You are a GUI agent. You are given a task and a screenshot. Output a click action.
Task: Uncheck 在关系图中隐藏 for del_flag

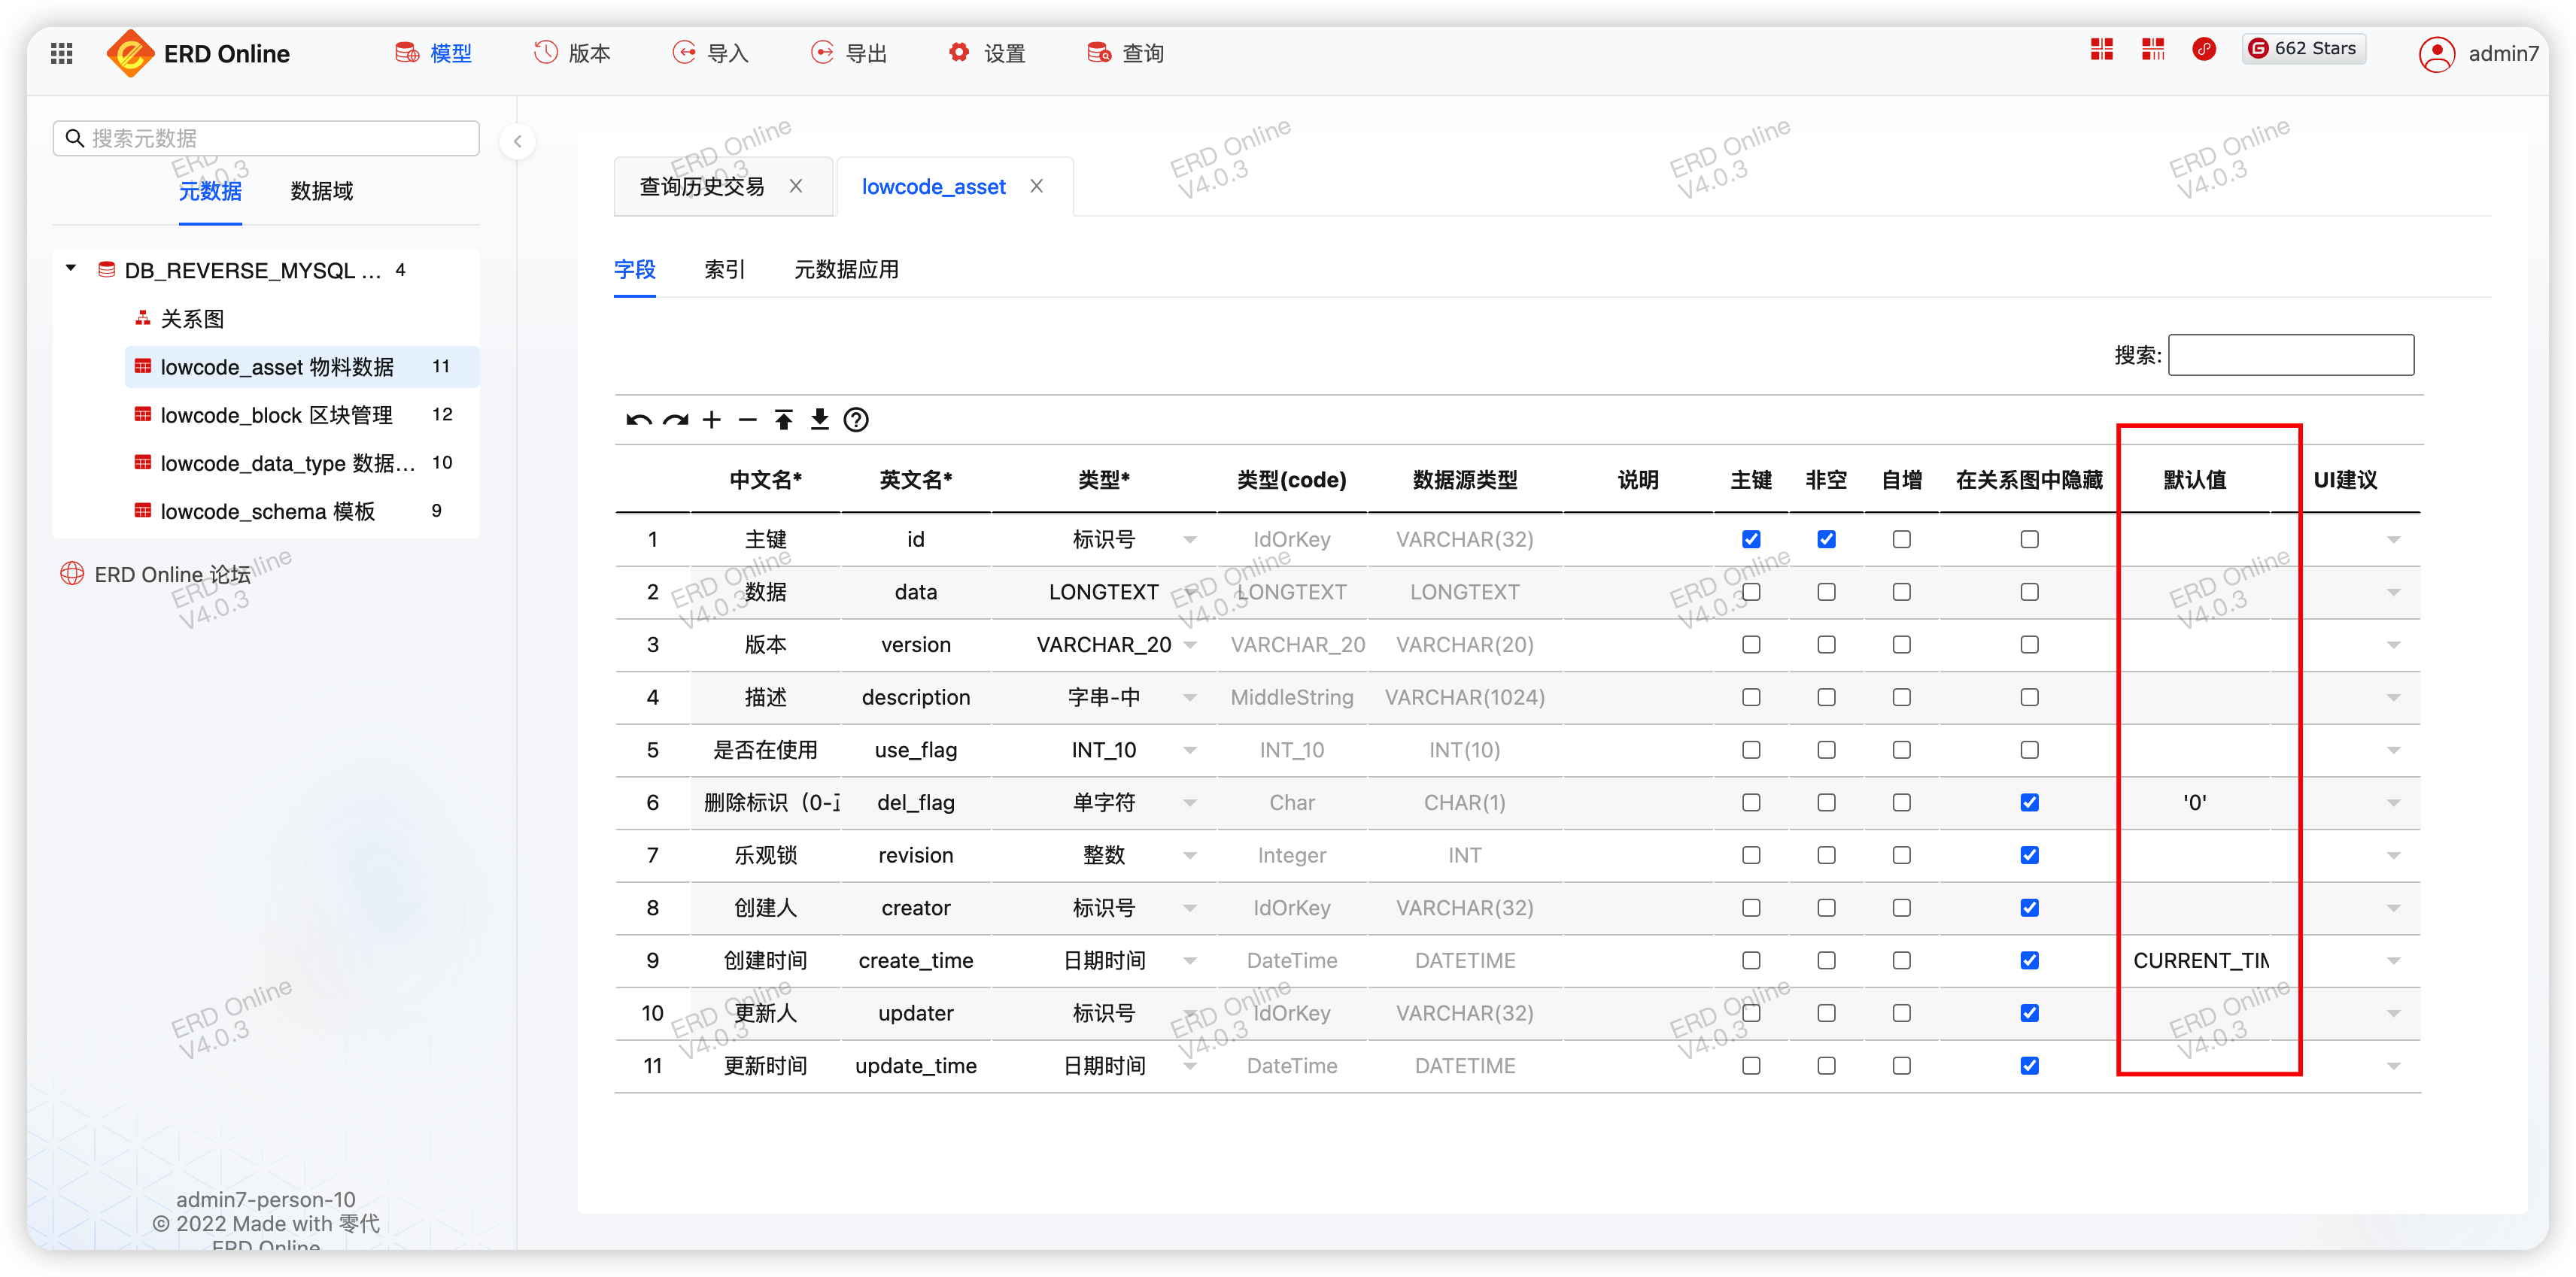point(2029,802)
